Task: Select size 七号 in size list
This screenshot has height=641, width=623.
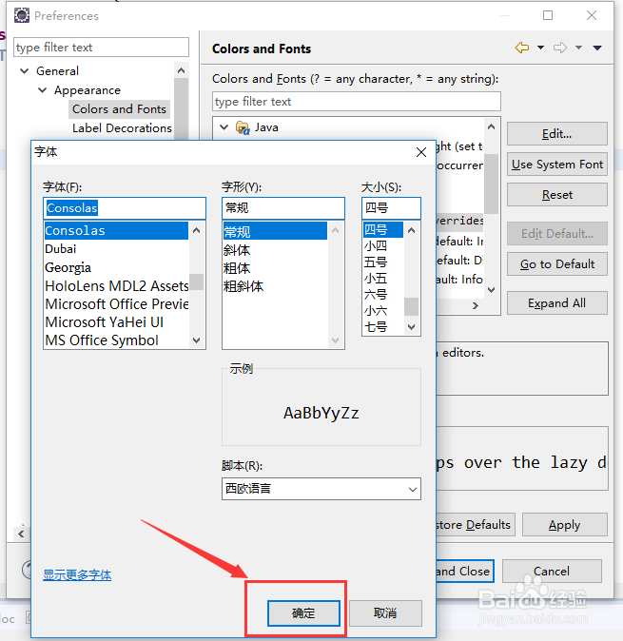Action: 383,326
